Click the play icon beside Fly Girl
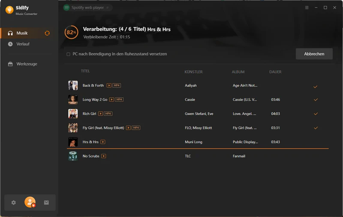Image resolution: width=343 pixels, height=217 pixels. click(x=128, y=128)
